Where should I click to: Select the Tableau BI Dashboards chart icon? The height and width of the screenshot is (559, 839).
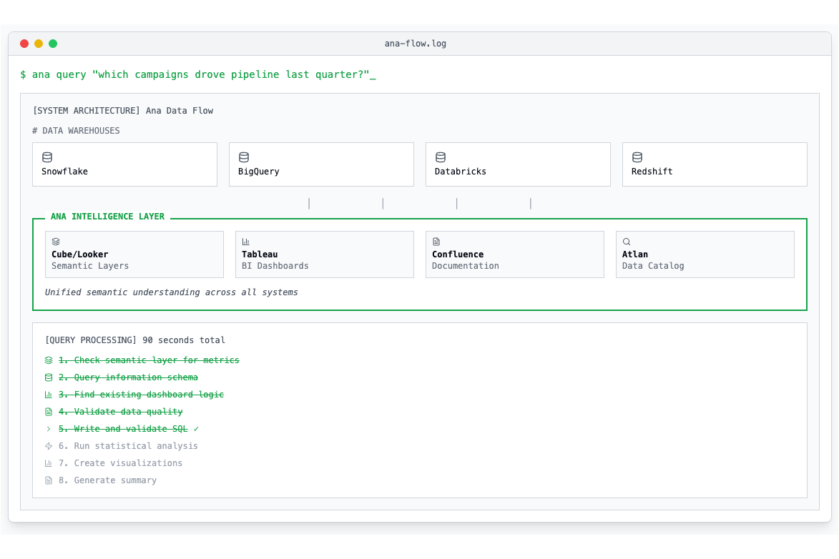point(245,241)
